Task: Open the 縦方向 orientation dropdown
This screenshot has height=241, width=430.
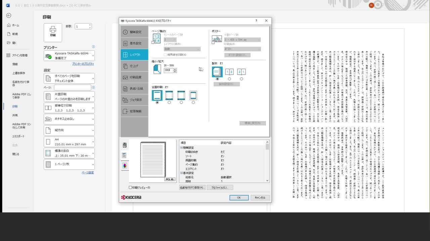Action: [69, 130]
